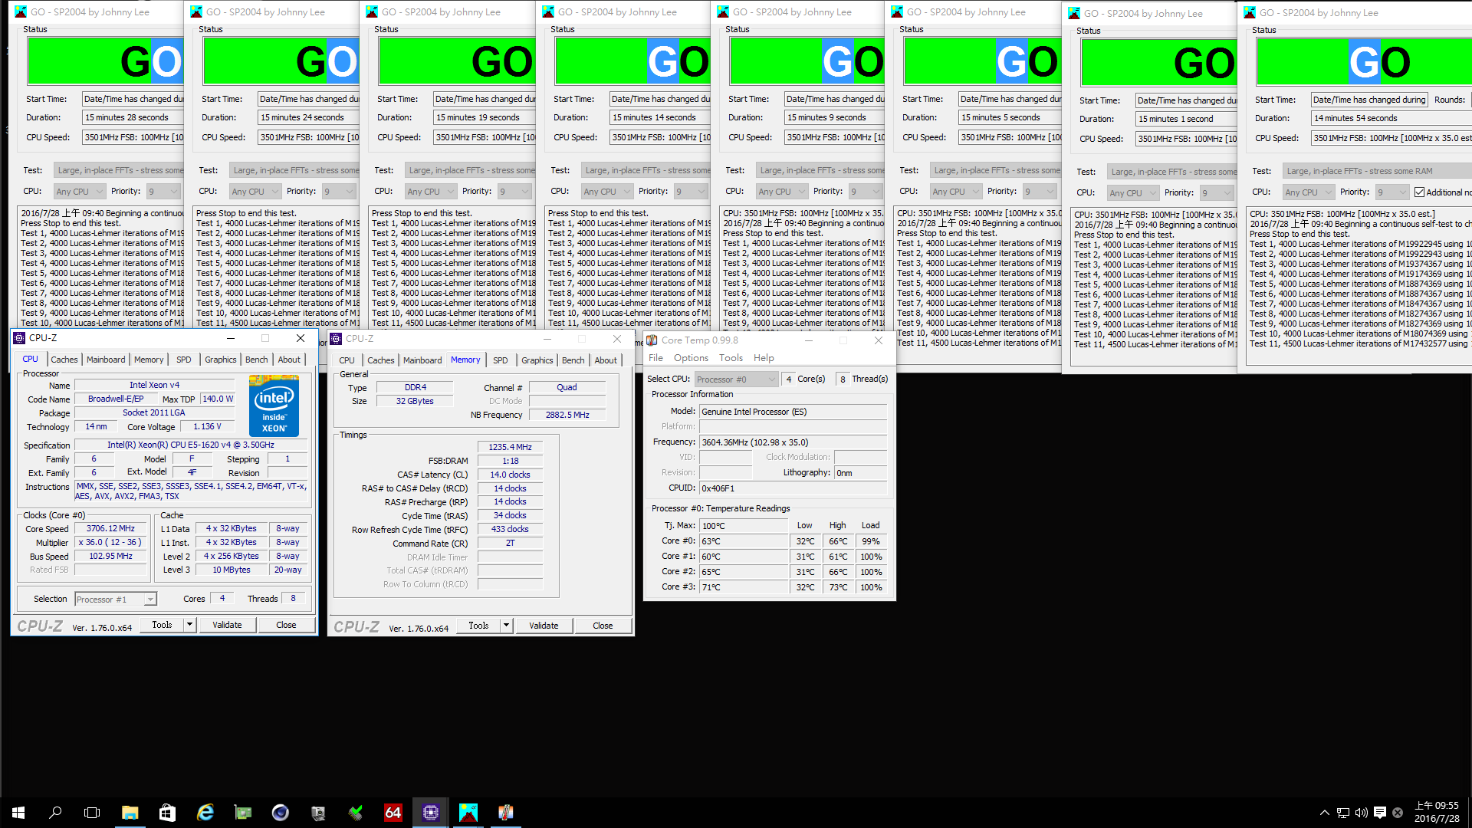Toggle the Additional checkbox in the 14 minutes 54 seconds SP2004 window

[1419, 192]
